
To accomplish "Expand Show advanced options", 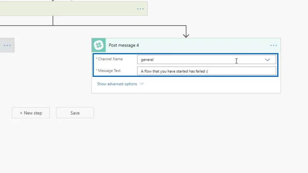I will (120, 84).
